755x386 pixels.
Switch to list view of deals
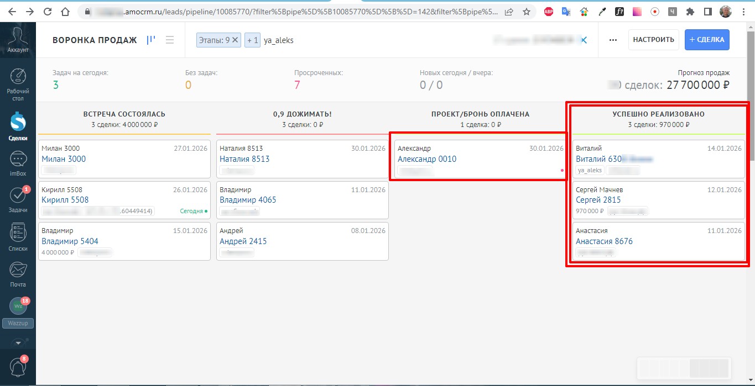point(170,40)
